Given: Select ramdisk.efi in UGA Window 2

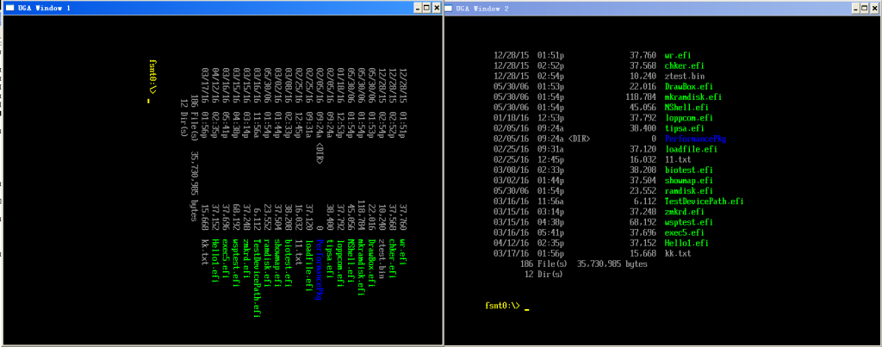Looking at the screenshot, I should click(688, 190).
